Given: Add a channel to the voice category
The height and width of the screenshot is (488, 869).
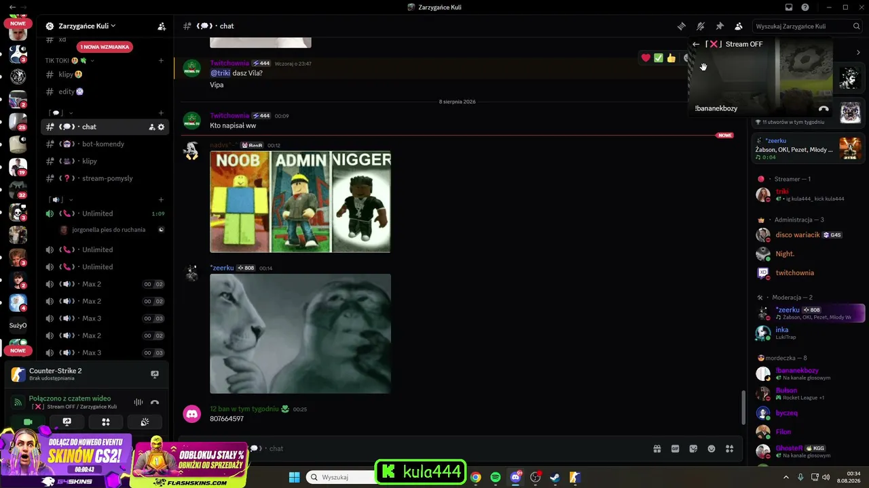Looking at the screenshot, I should click(x=161, y=200).
